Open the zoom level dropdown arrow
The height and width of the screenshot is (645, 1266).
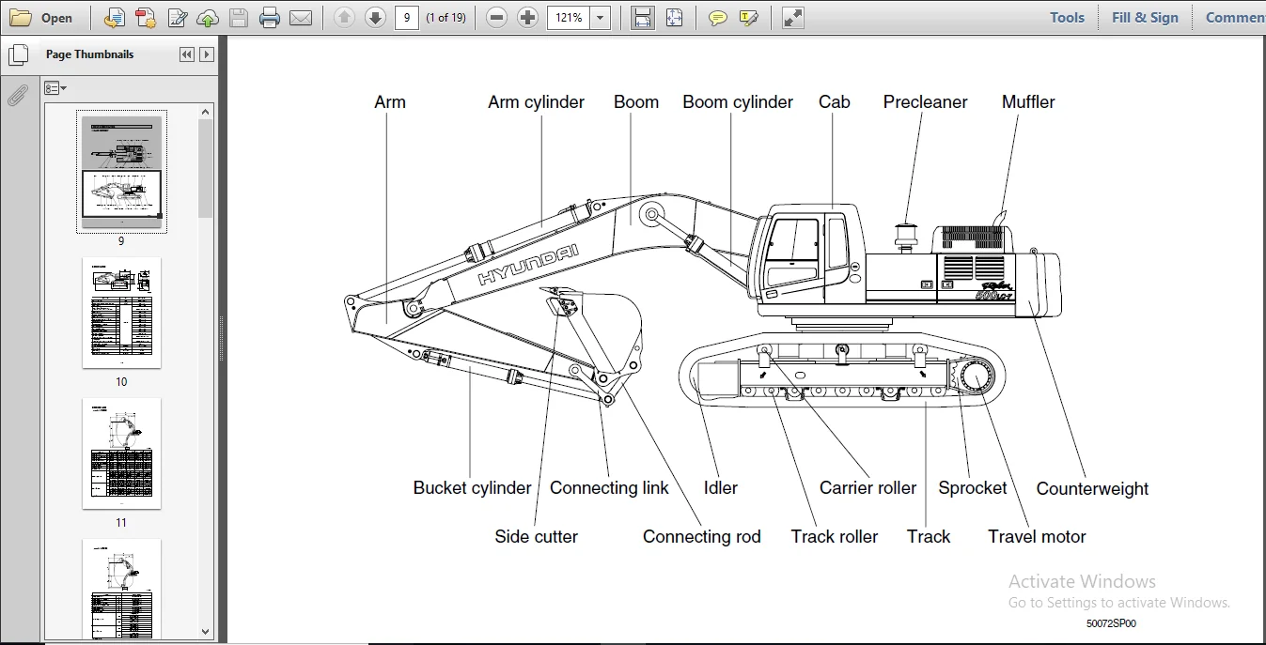tap(601, 17)
